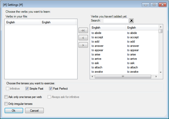Confirm settings with the Ok button
This screenshot has height=119, width=169.
click(14, 111)
